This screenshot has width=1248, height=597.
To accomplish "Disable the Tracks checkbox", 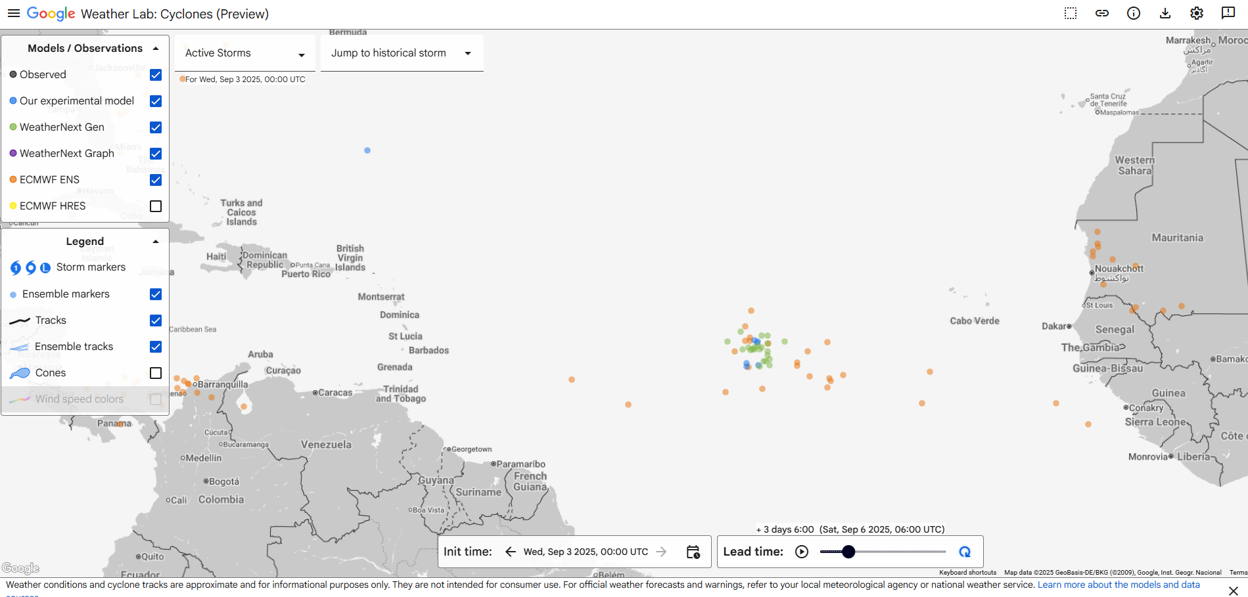I will tap(156, 321).
